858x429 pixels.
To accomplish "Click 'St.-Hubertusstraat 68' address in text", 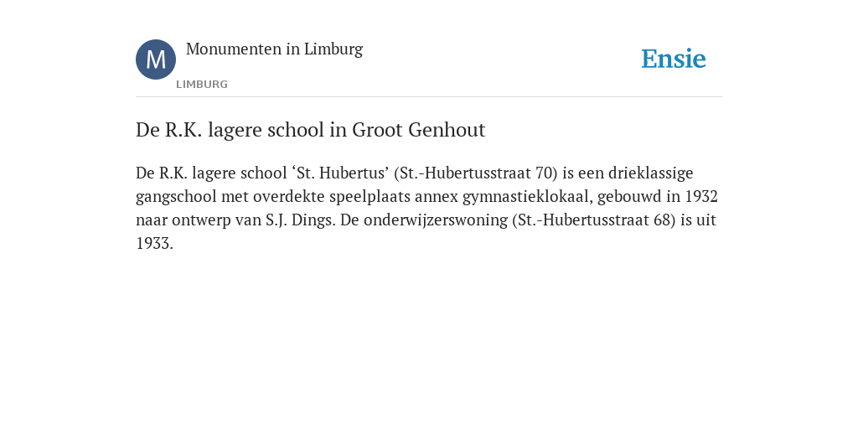I will tap(594, 220).
